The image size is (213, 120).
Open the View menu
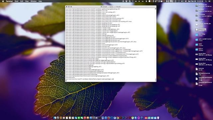(x=27, y=1)
